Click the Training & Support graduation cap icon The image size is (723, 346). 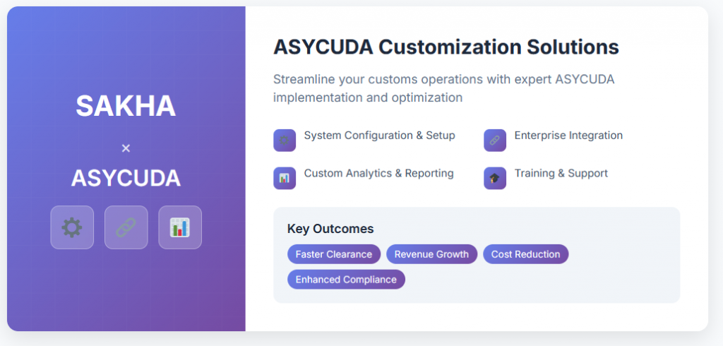pos(495,178)
